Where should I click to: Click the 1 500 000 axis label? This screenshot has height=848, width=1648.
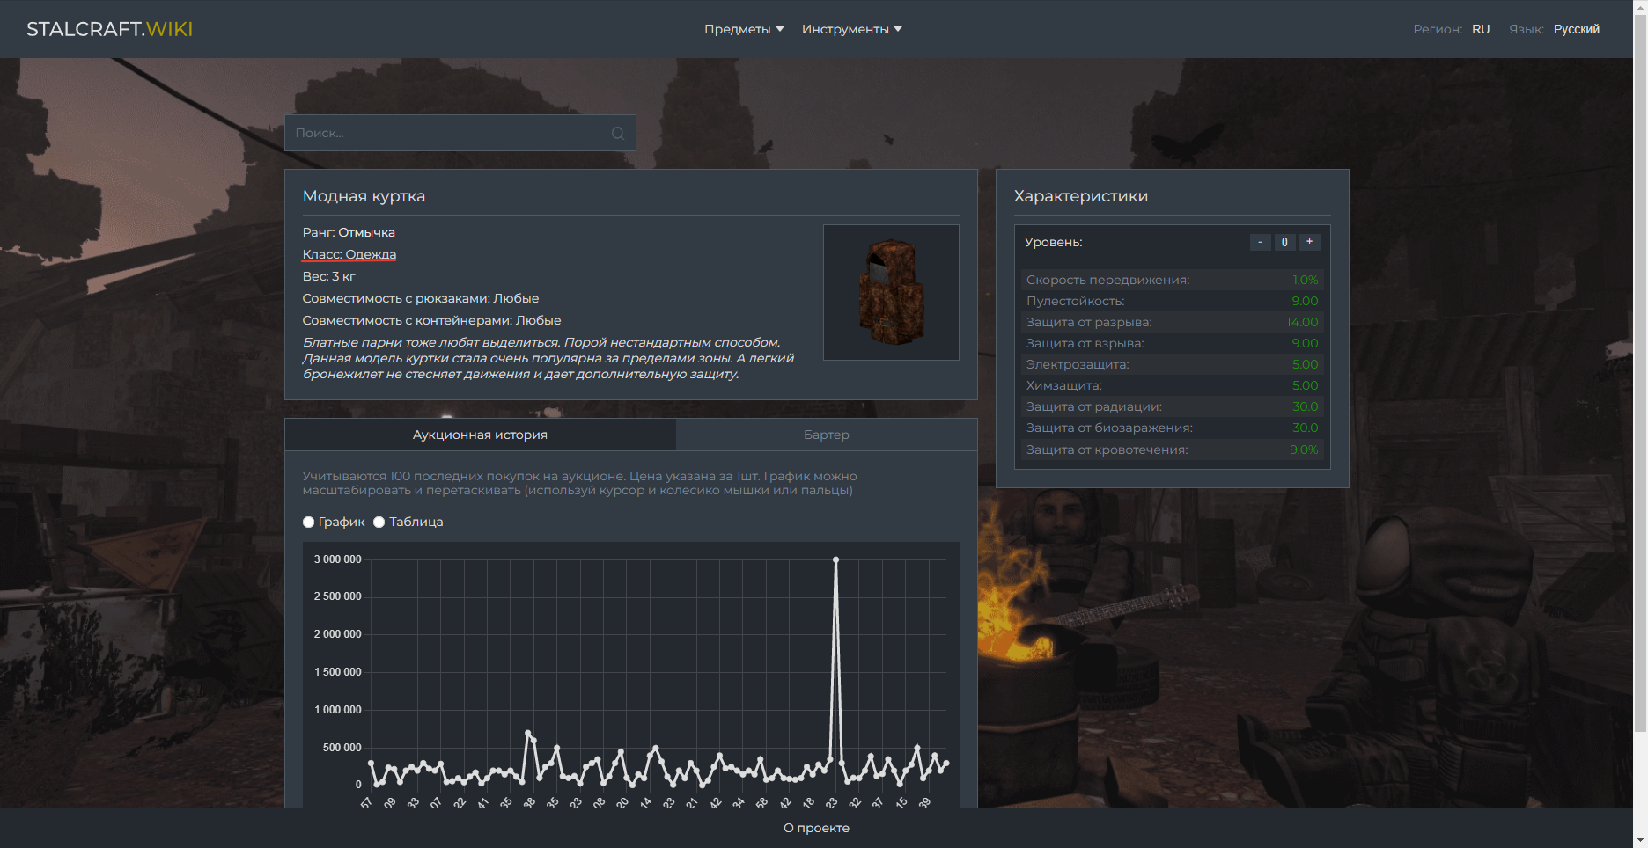337,672
